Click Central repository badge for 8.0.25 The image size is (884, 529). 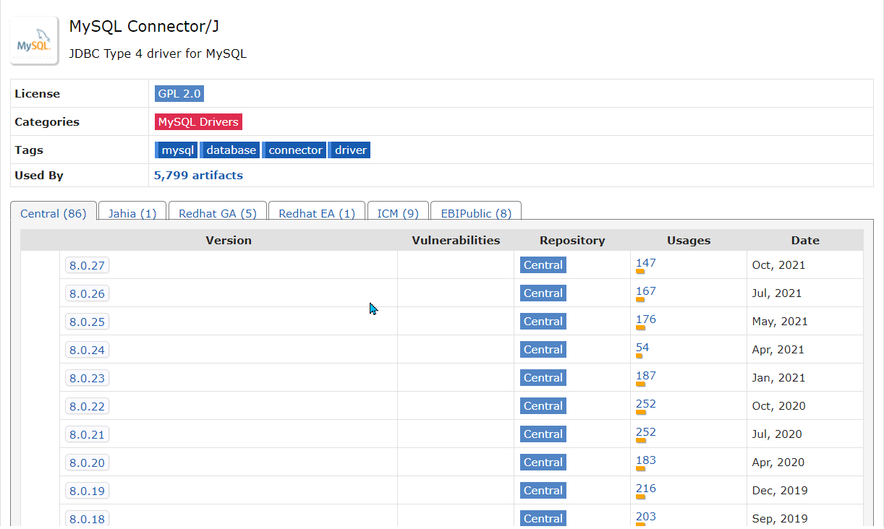tap(543, 322)
